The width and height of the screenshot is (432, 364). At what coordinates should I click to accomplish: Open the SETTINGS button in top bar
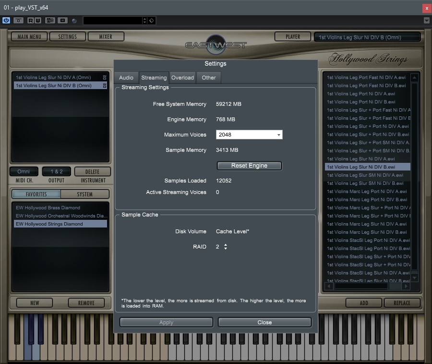point(68,36)
